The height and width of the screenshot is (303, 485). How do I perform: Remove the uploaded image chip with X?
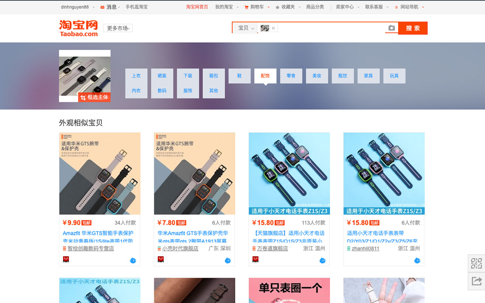coord(273,28)
